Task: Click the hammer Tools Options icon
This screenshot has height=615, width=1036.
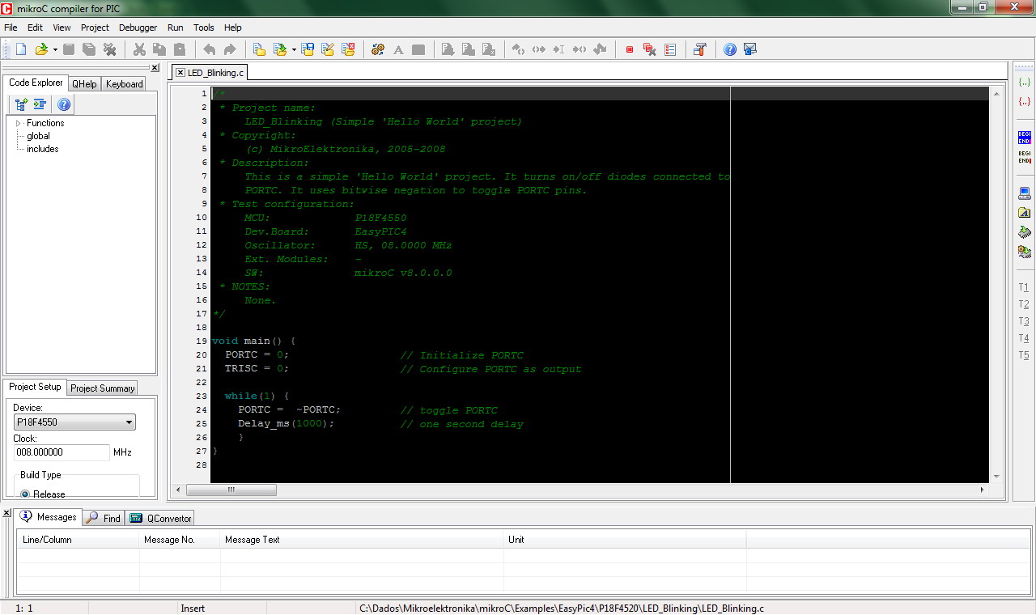Action: (700, 49)
